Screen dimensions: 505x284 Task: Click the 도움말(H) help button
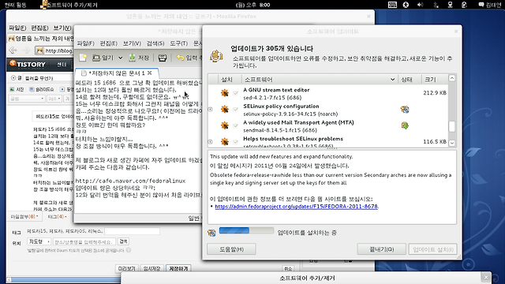[x=231, y=249]
